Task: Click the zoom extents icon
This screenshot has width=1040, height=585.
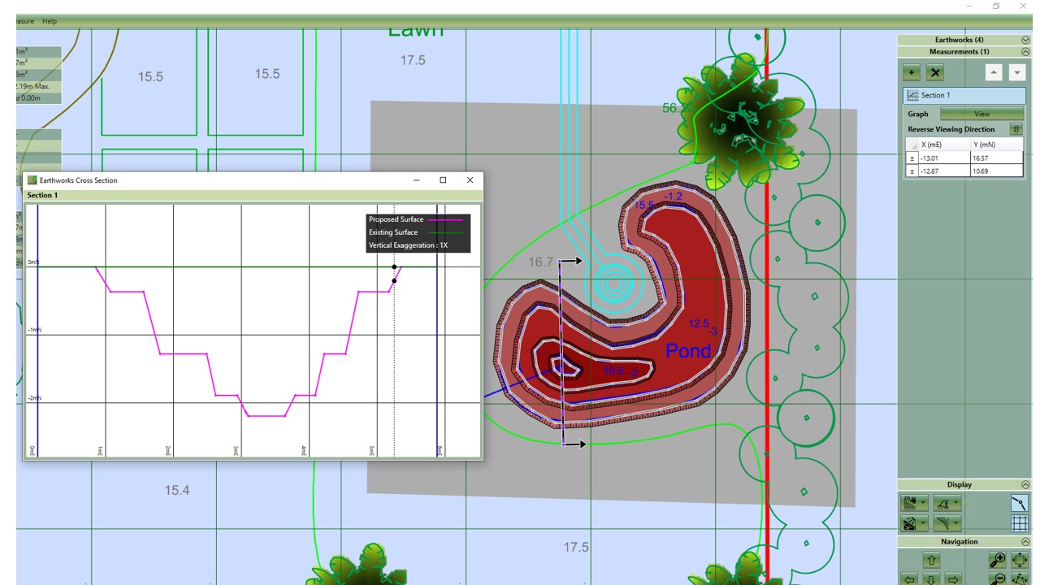Action: tap(1020, 560)
